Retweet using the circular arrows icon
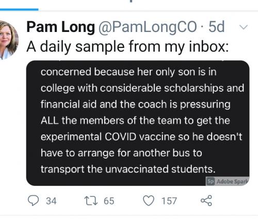Viewport: 258px width, 221px height. pyautogui.click(x=91, y=201)
